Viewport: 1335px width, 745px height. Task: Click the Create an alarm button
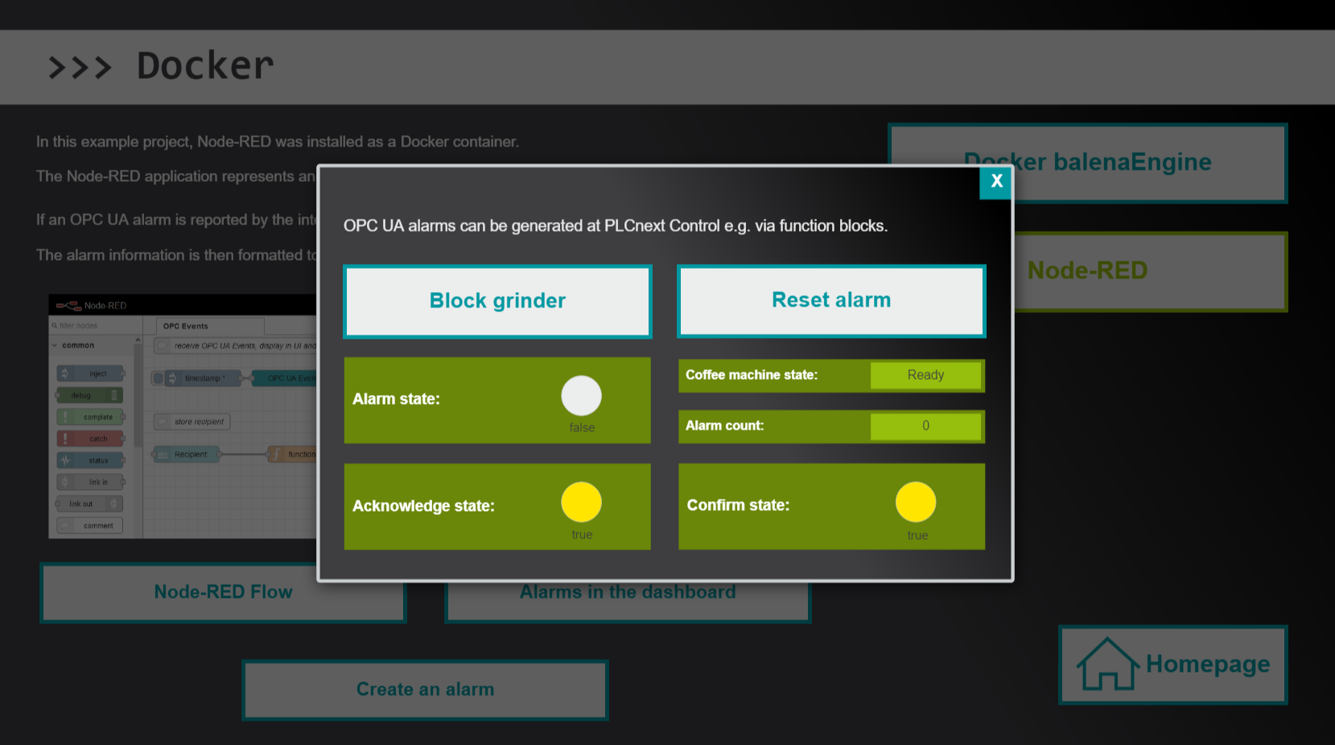(425, 689)
